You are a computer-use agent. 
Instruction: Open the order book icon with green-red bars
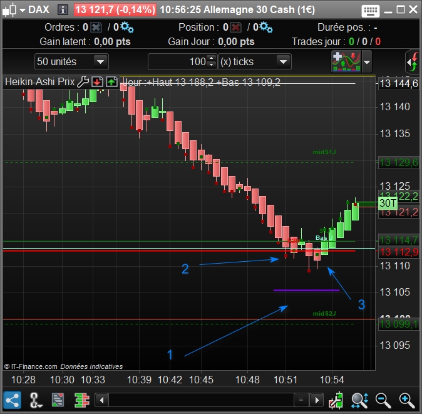point(82,400)
